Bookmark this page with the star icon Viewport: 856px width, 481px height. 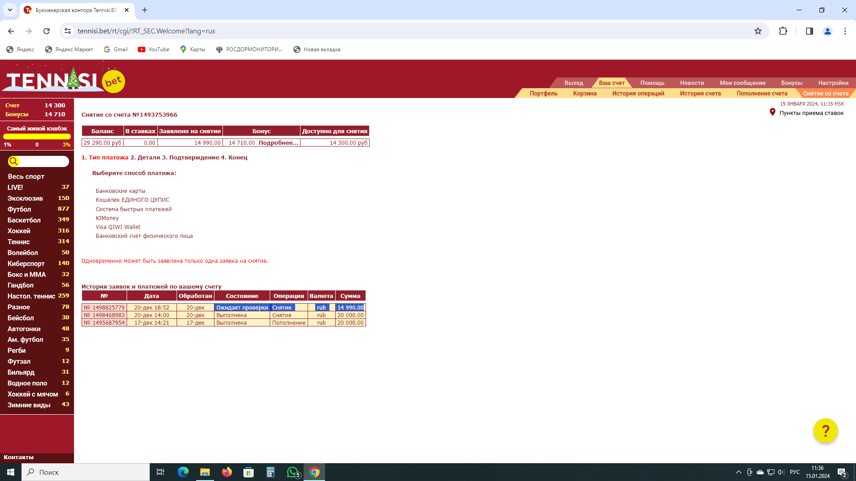758,31
